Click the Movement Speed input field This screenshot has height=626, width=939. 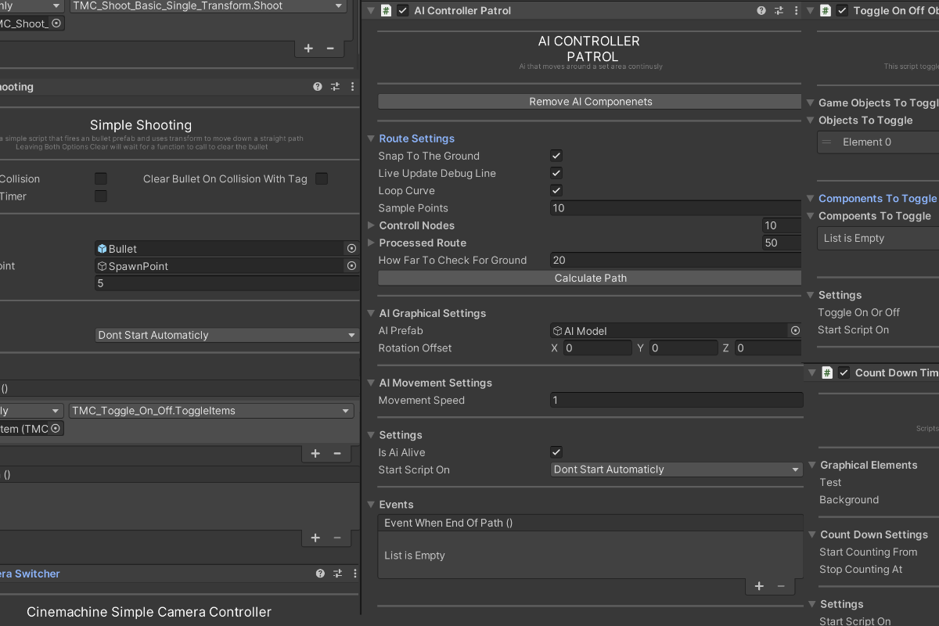tap(676, 400)
